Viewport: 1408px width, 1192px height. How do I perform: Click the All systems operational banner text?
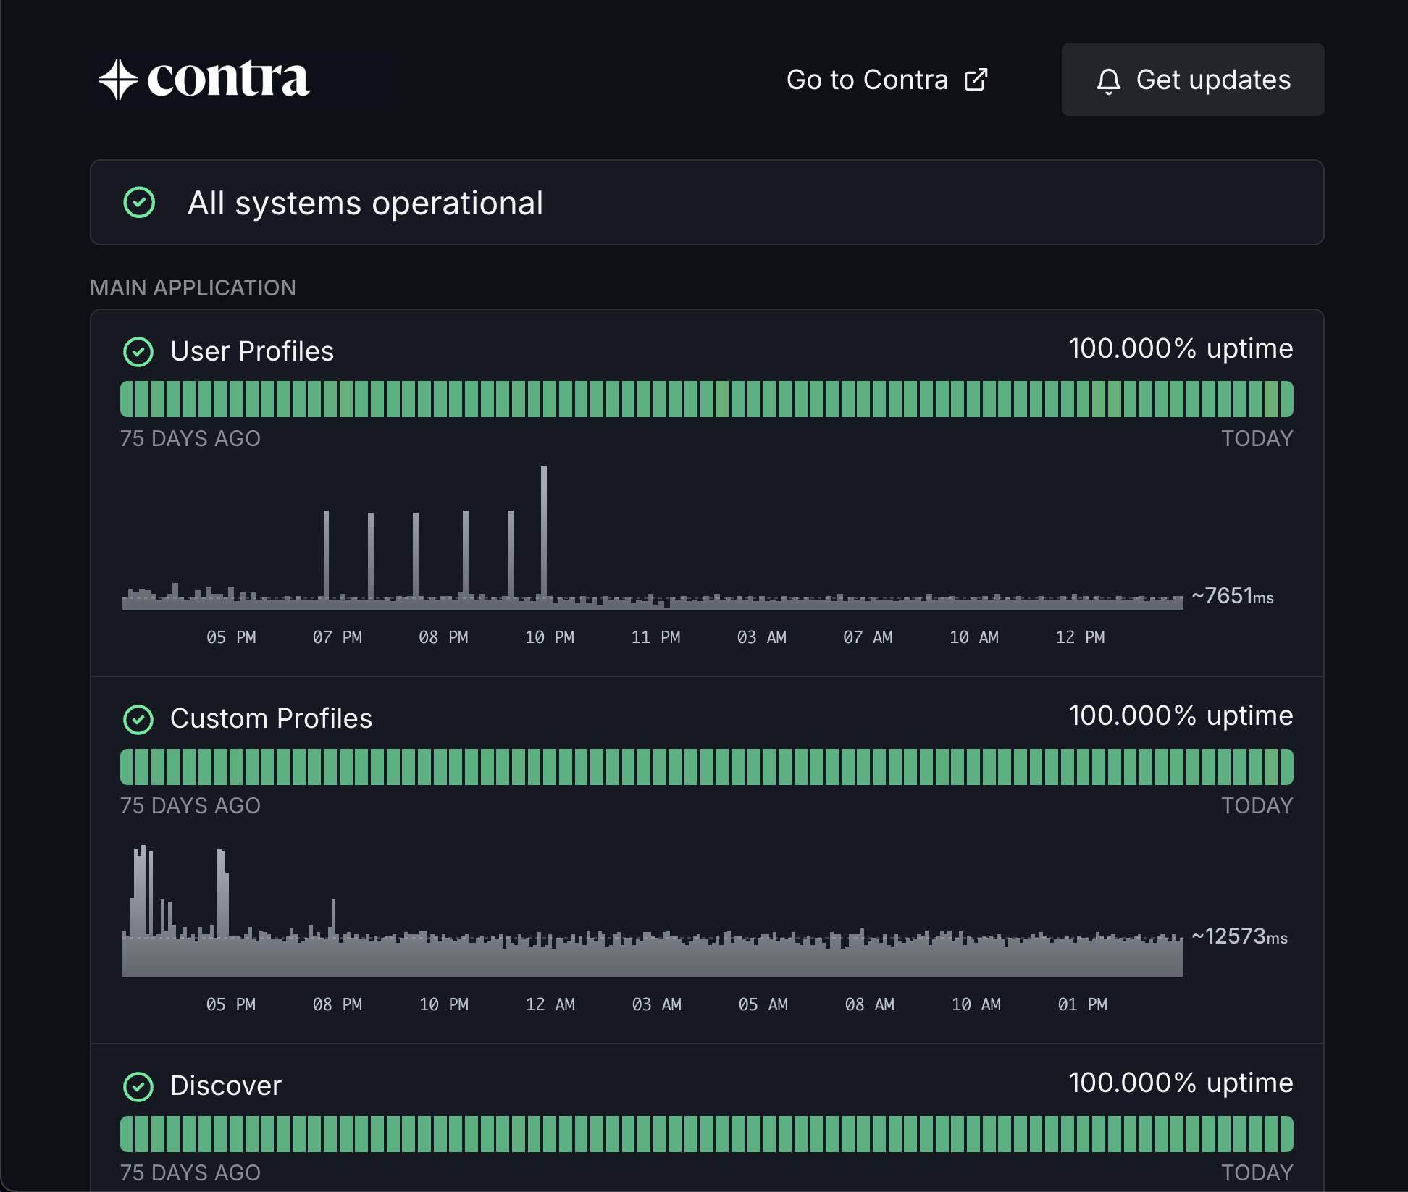365,203
